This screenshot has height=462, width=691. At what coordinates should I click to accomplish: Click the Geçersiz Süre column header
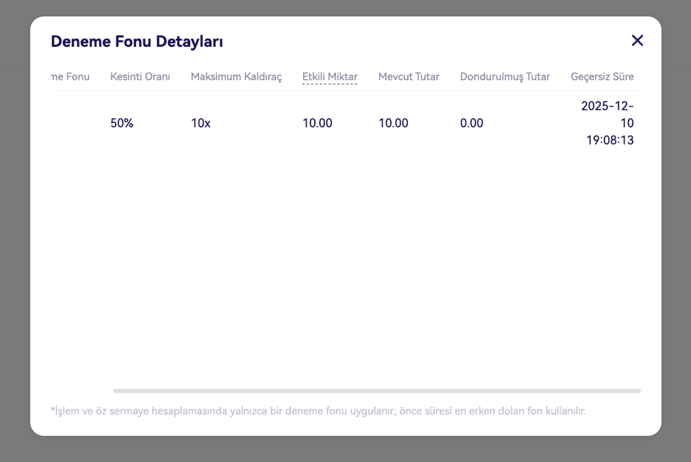coord(602,77)
